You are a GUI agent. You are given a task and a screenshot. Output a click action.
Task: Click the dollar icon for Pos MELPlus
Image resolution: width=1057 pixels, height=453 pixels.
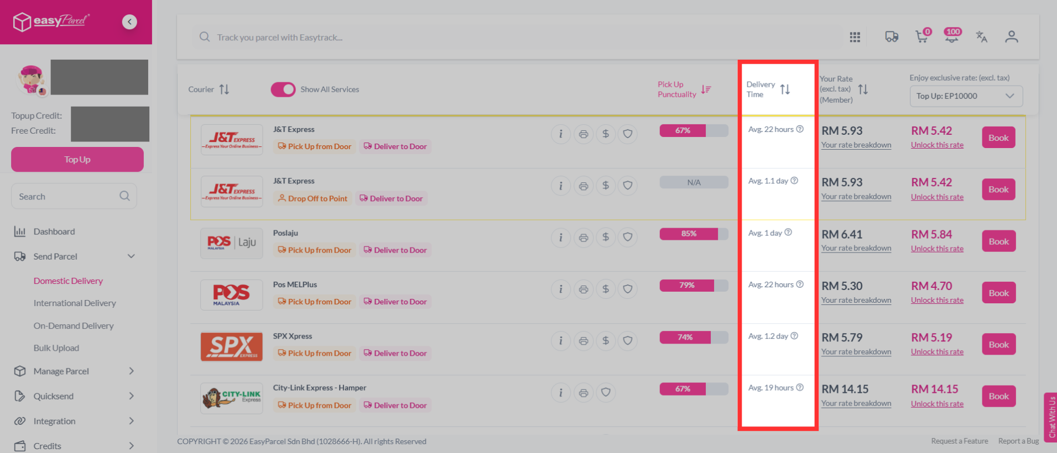606,289
